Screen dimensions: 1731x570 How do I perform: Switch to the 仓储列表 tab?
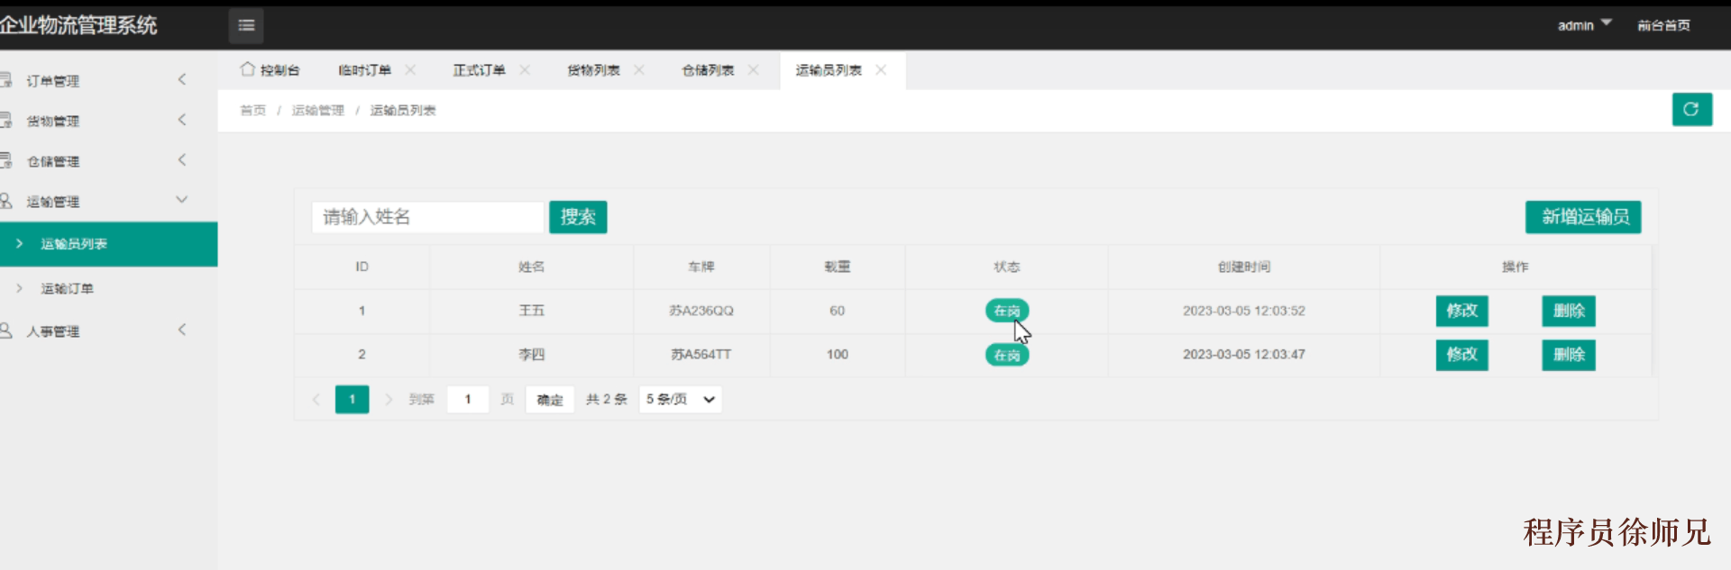tap(709, 70)
